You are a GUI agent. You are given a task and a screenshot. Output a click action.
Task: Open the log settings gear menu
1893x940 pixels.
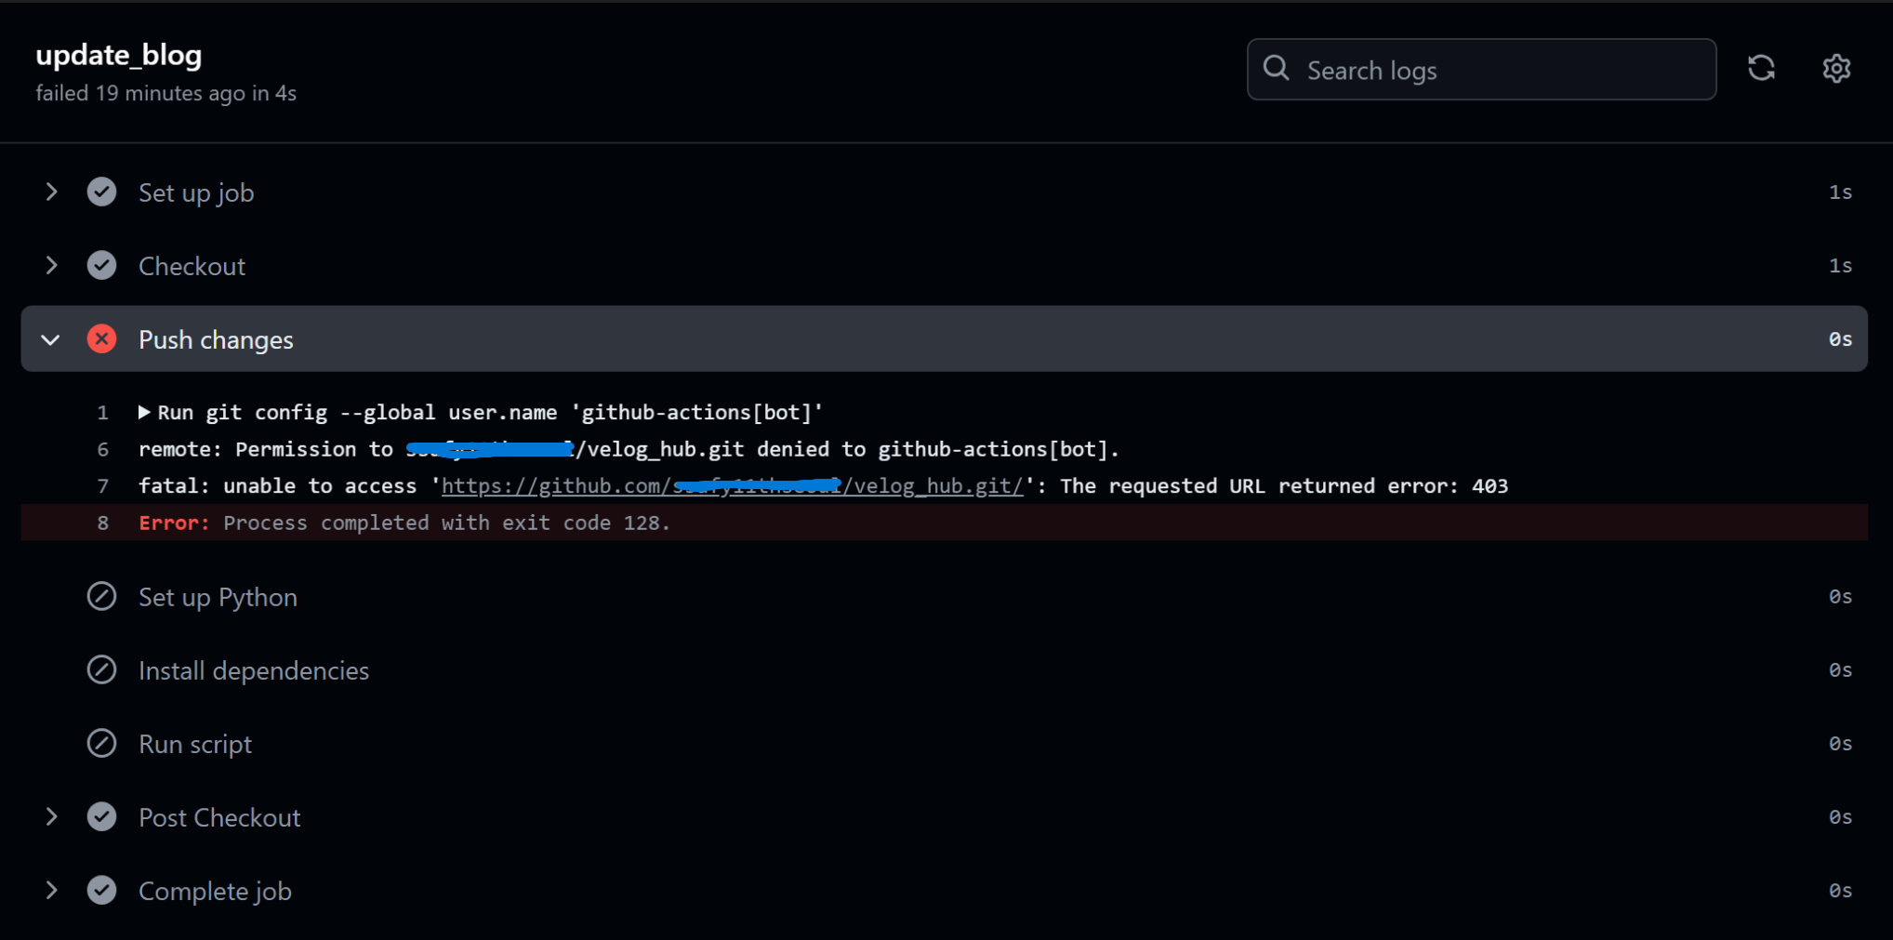point(1836,69)
